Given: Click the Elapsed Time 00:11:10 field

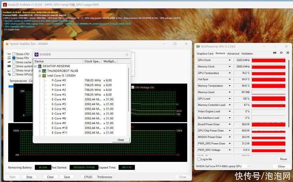Looking at the screenshot, I should [127, 167].
